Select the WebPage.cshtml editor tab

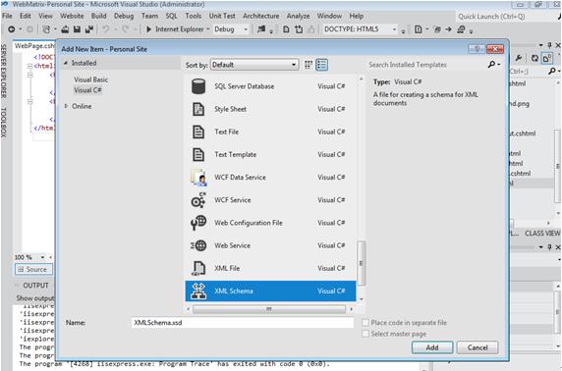(34, 46)
